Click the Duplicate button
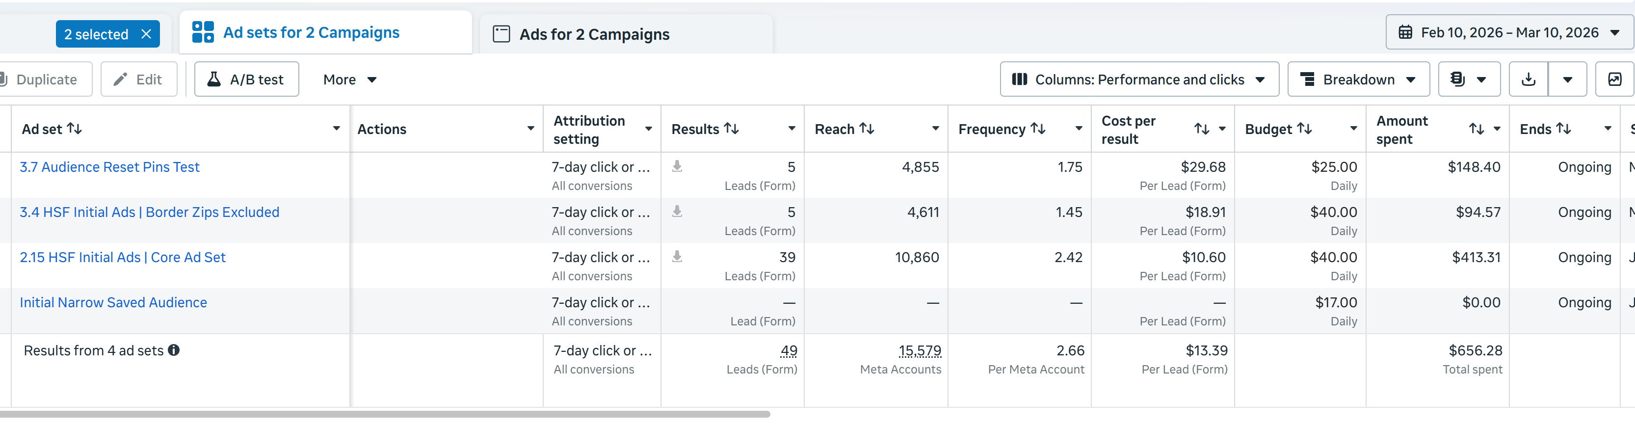Viewport: 1635px width, 426px height. point(44,80)
